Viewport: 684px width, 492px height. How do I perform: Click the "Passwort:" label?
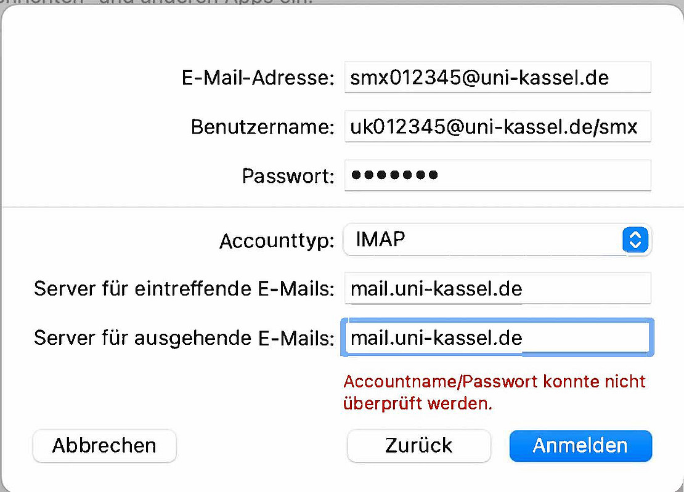click(x=288, y=176)
